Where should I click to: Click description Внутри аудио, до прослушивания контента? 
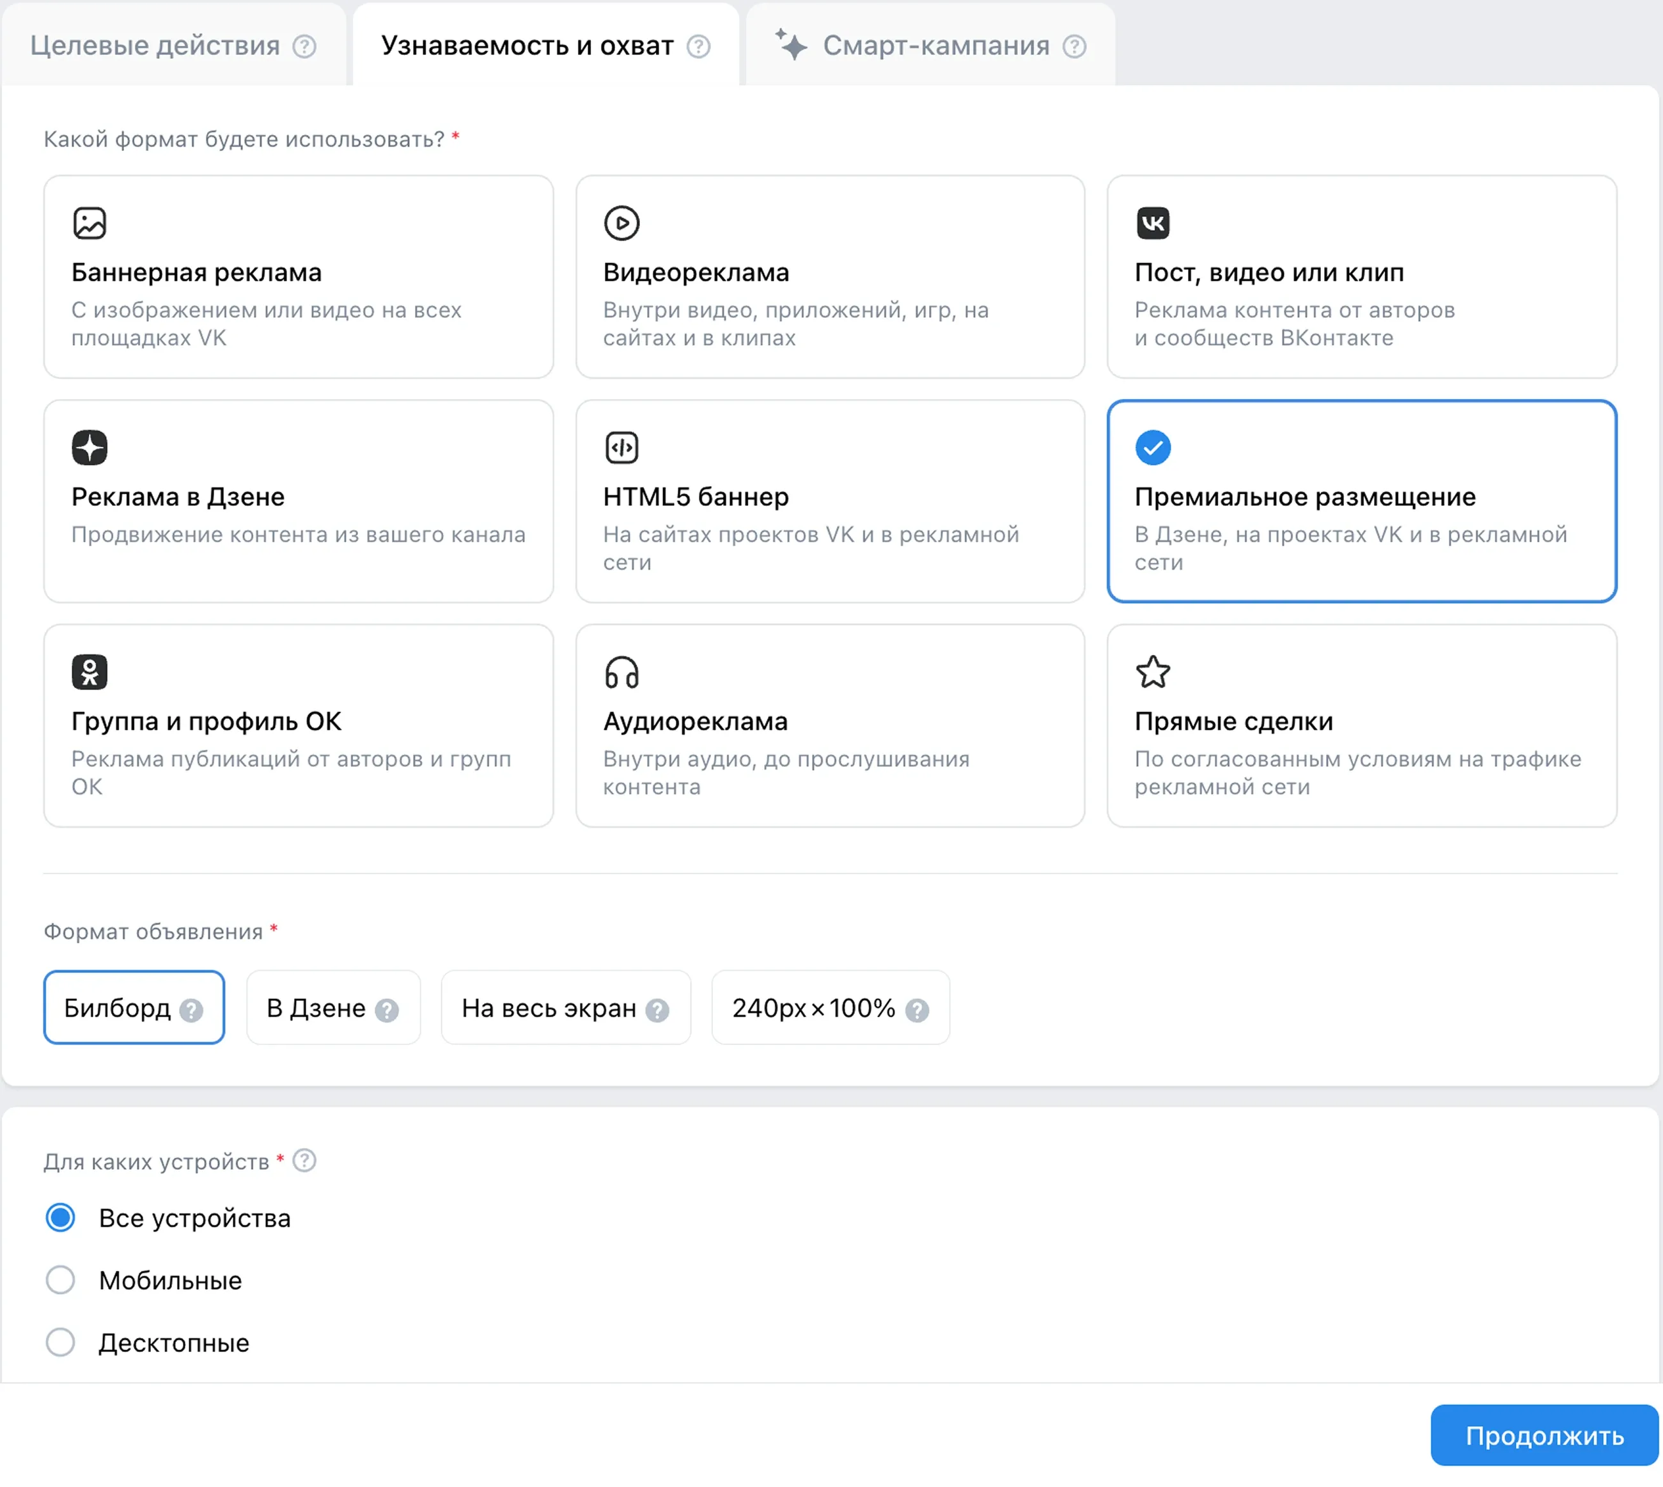point(786,773)
